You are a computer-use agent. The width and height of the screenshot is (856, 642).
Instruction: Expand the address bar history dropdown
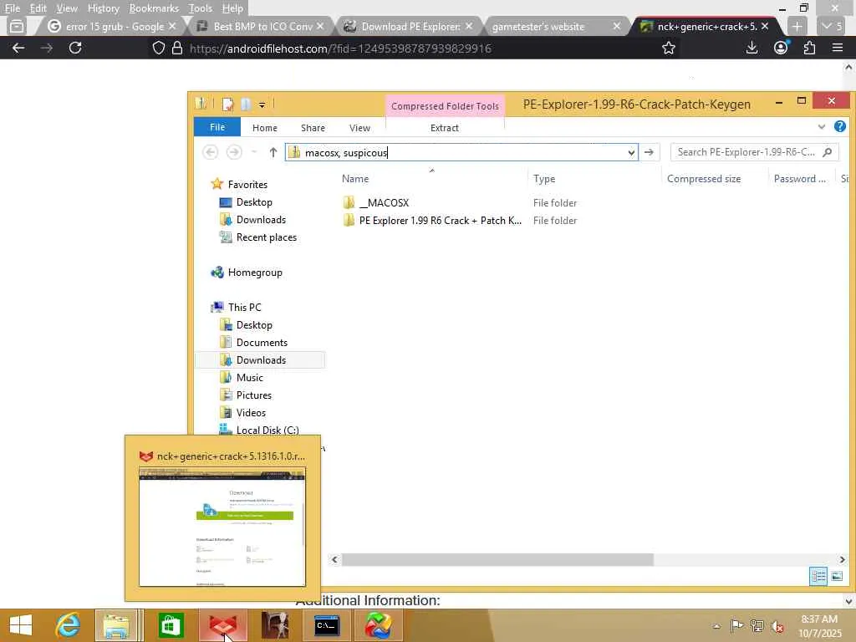point(631,153)
